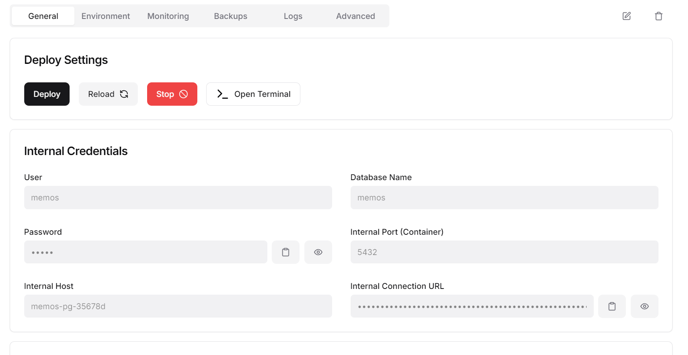
Task: Show the Internal Connection URL with the eye icon
Action: [x=644, y=306]
